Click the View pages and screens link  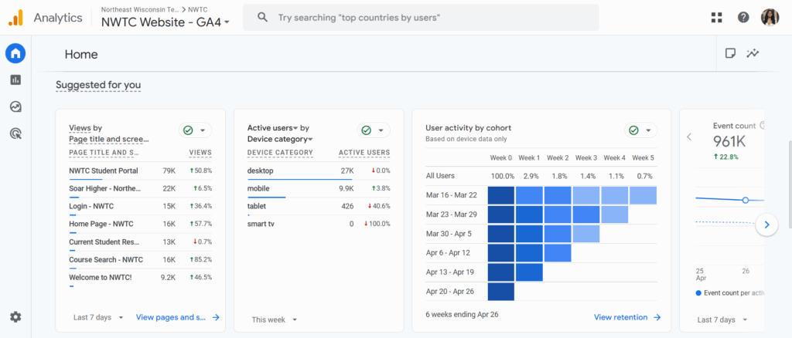[171, 317]
